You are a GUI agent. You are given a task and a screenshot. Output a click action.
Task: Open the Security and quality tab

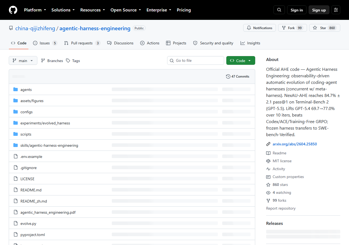click(x=213, y=43)
